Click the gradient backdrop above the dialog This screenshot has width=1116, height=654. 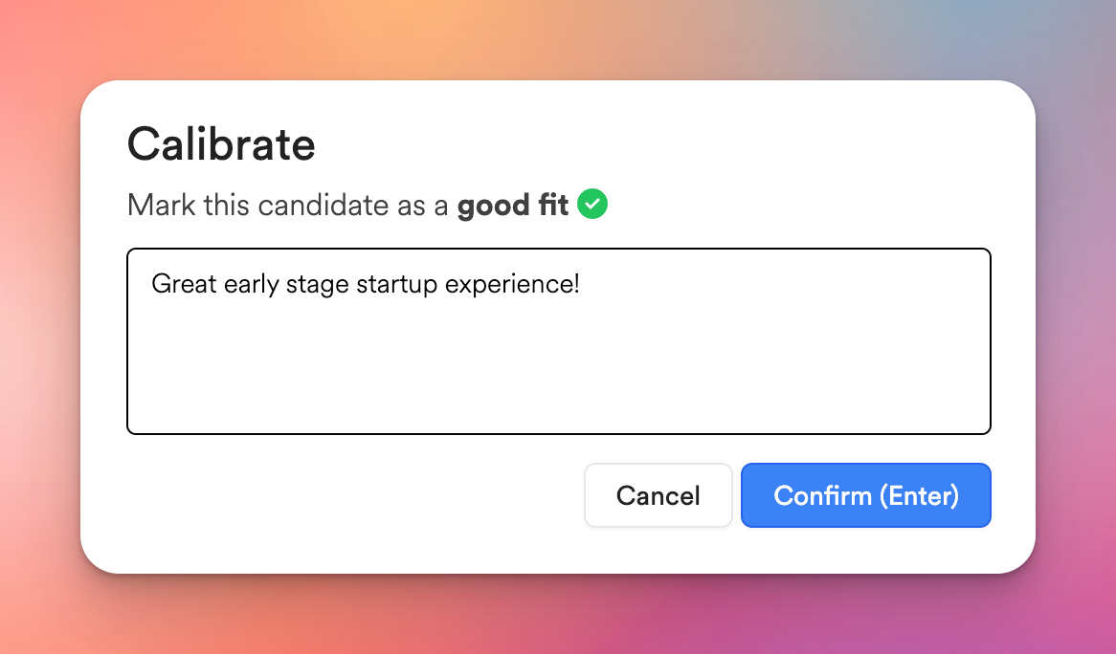[558, 38]
